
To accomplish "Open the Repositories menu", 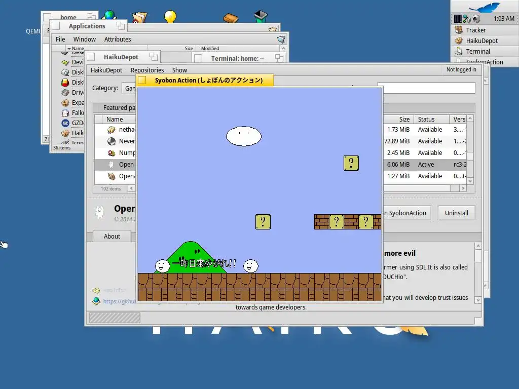I will pyautogui.click(x=147, y=70).
